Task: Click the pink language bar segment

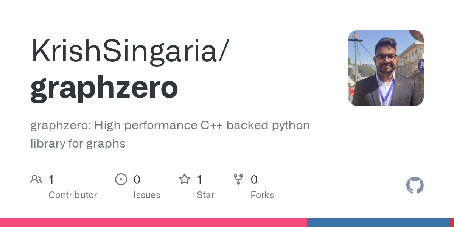Action: coord(154,222)
